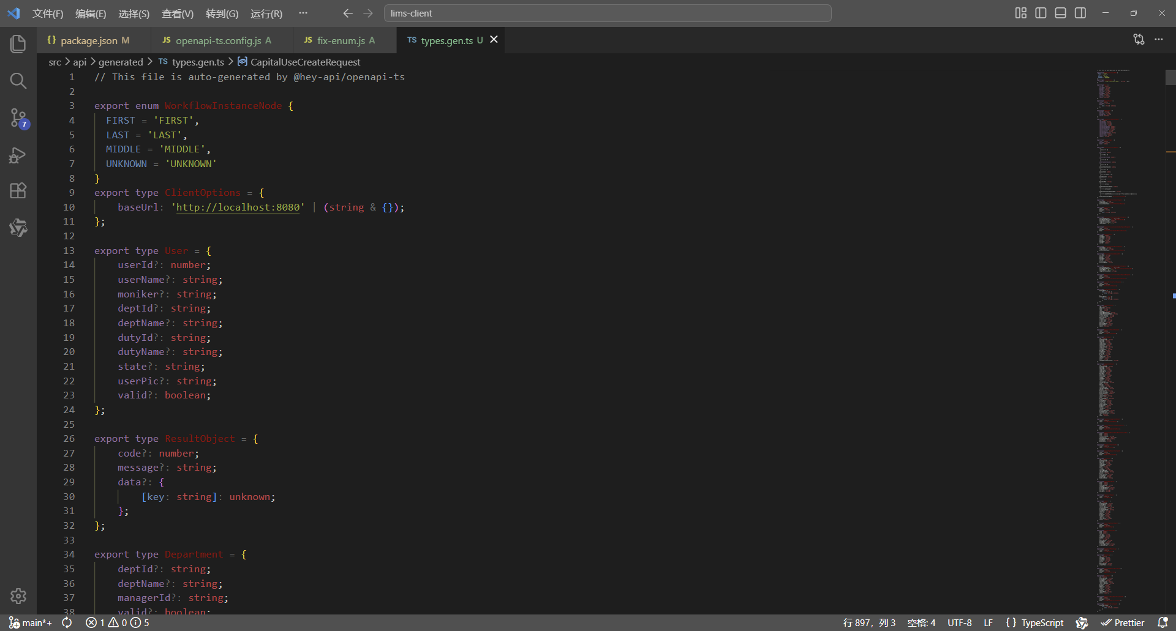The width and height of the screenshot is (1176, 631).
Task: Click the src breadcrumb segment
Action: 55,62
